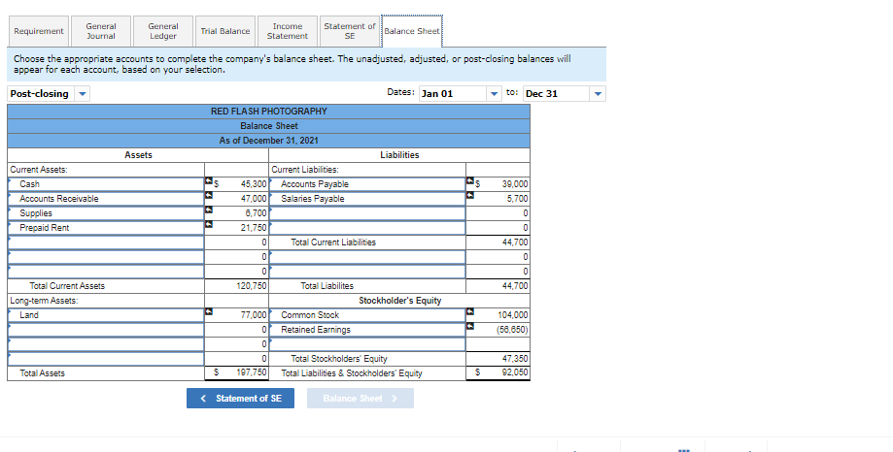Click the Land row detail icon
This screenshot has width=893, height=452.
point(209,312)
